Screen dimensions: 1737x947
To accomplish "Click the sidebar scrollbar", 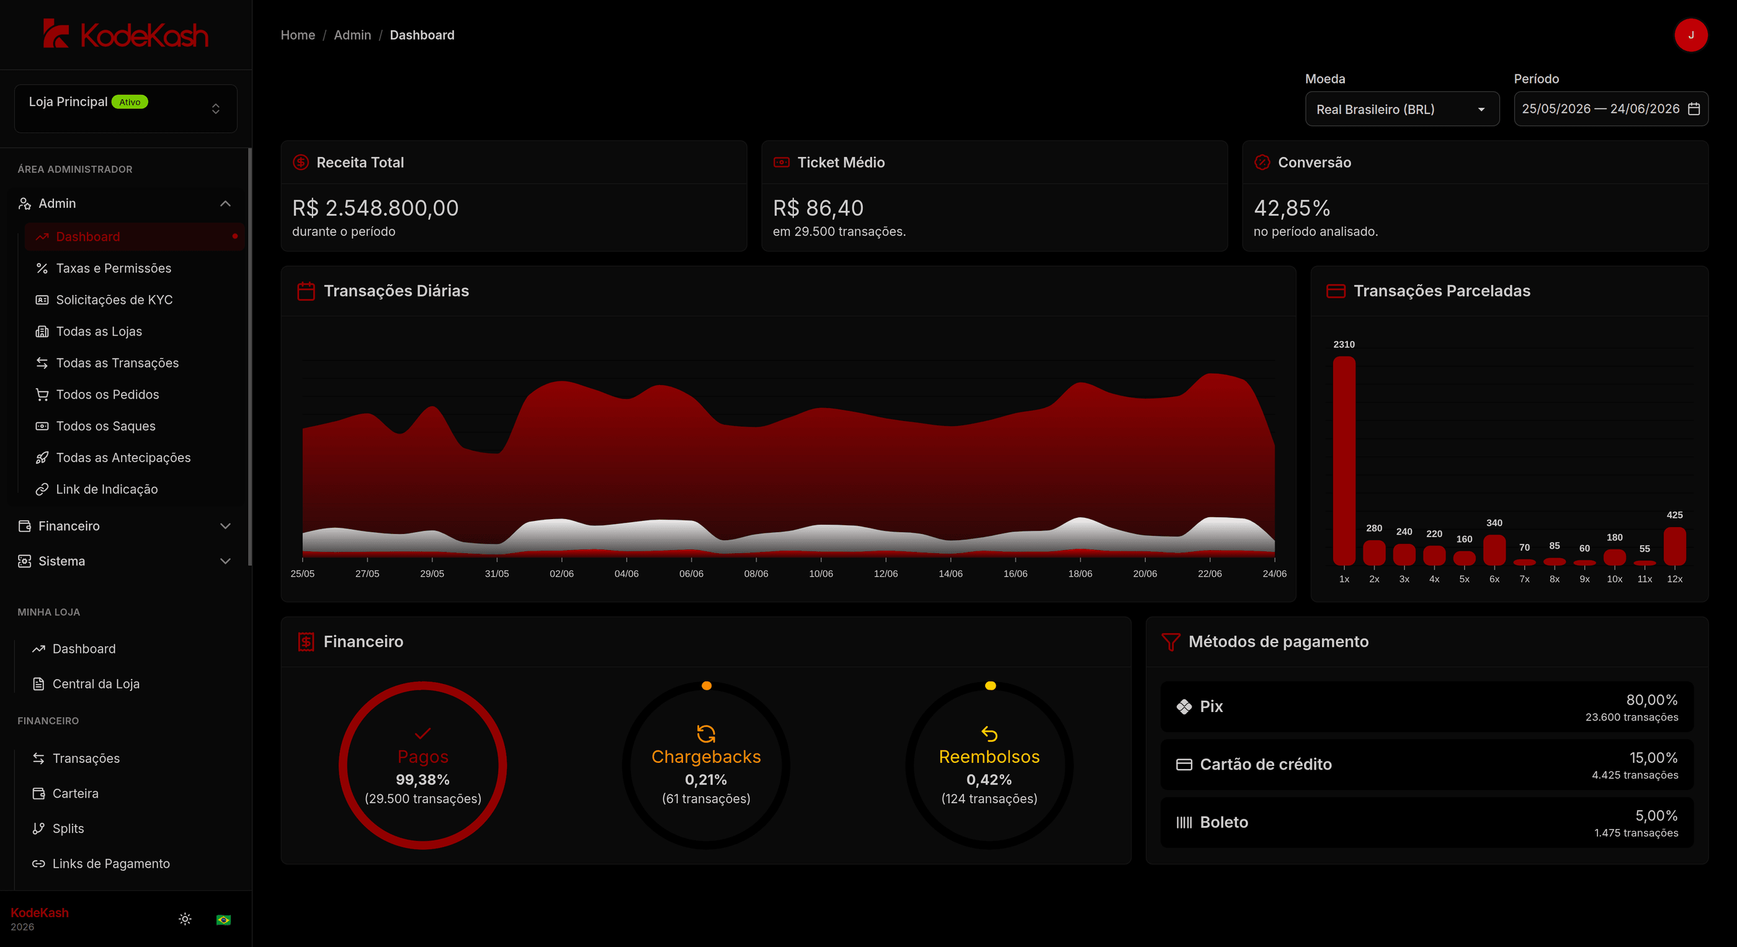I will pos(250,357).
